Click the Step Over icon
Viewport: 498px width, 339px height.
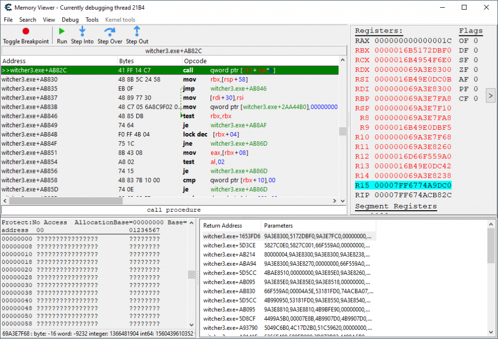(x=110, y=32)
